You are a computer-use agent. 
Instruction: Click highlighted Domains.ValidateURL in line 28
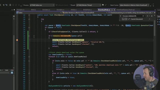pos(62,36)
